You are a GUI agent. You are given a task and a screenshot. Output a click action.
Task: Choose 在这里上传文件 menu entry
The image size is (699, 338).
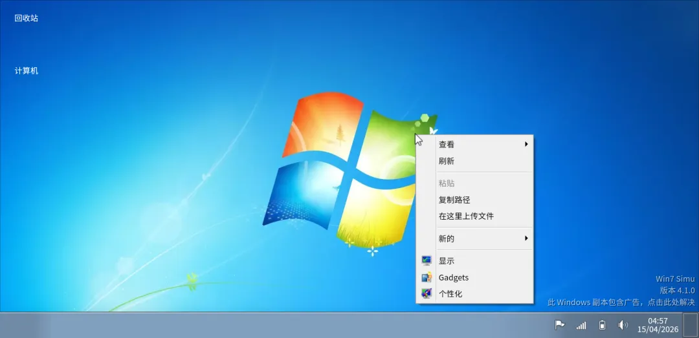(475, 217)
